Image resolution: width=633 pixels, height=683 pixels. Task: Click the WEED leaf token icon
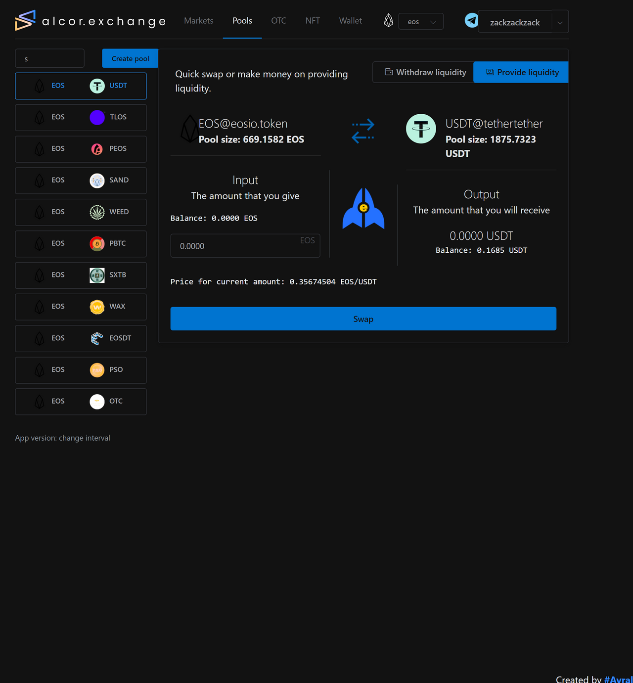pyautogui.click(x=97, y=212)
